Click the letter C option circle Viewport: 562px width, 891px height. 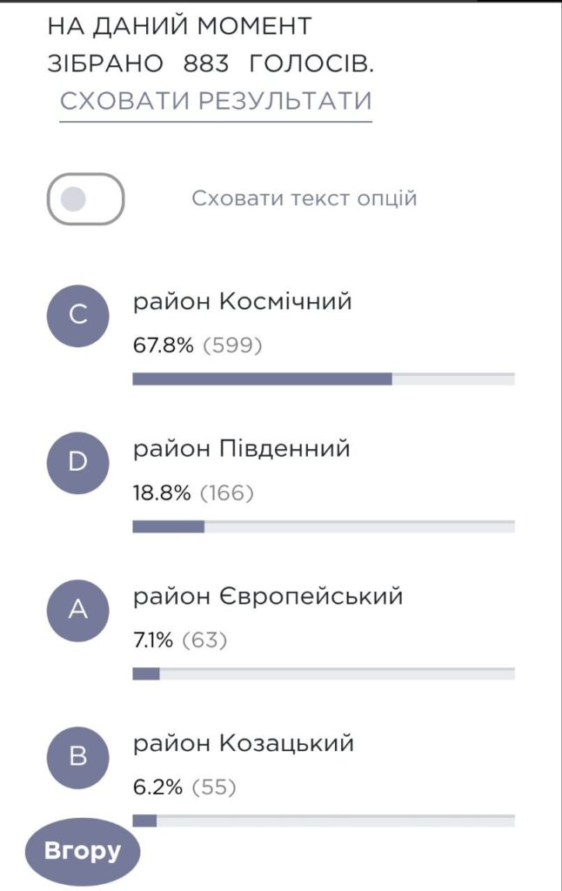tap(78, 315)
